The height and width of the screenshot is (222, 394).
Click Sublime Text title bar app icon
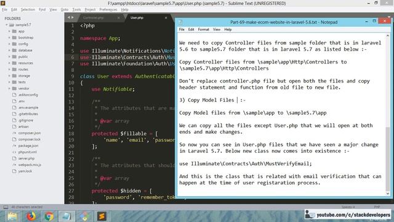(3, 3)
